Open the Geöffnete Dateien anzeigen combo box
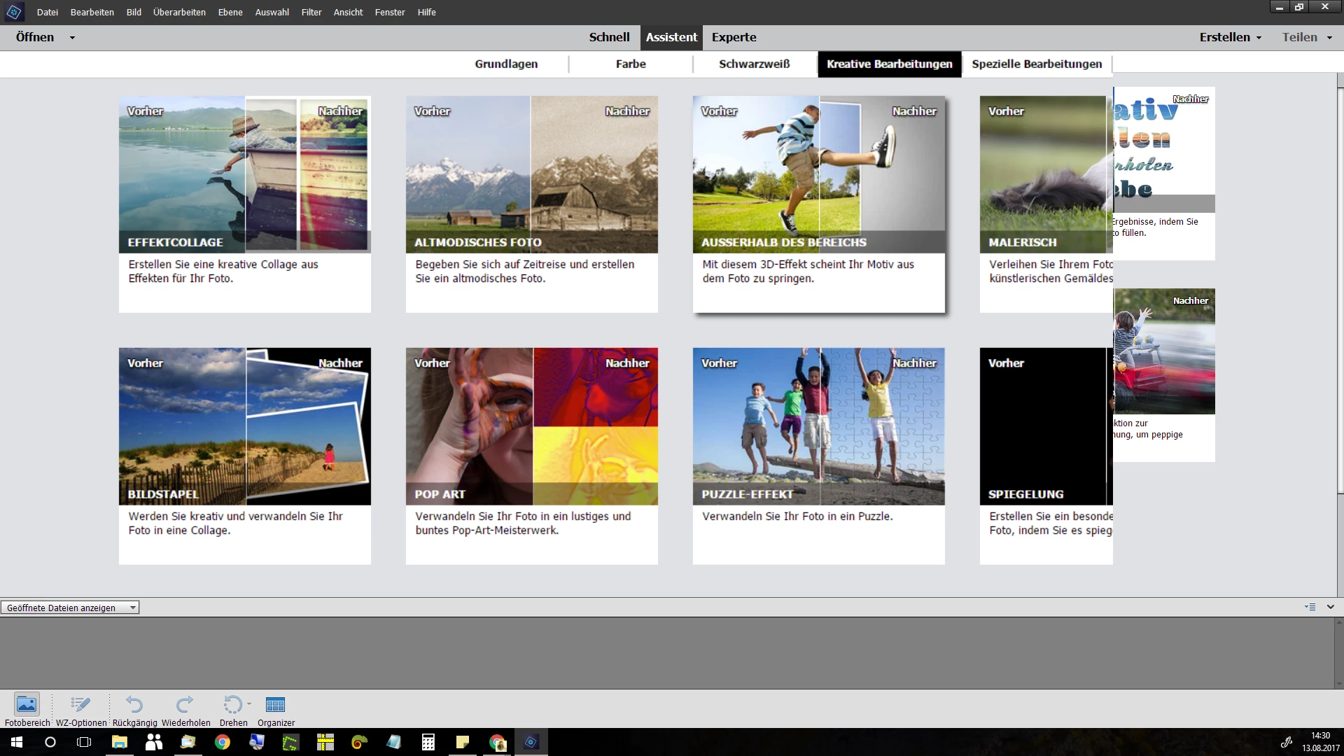The image size is (1344, 756). 70,608
